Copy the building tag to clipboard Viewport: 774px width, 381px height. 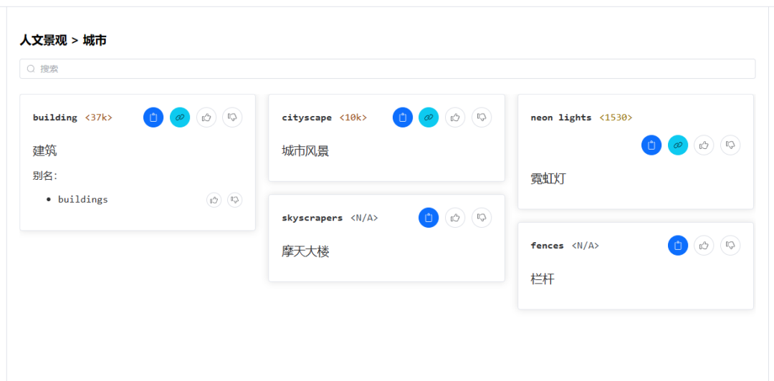pos(153,117)
